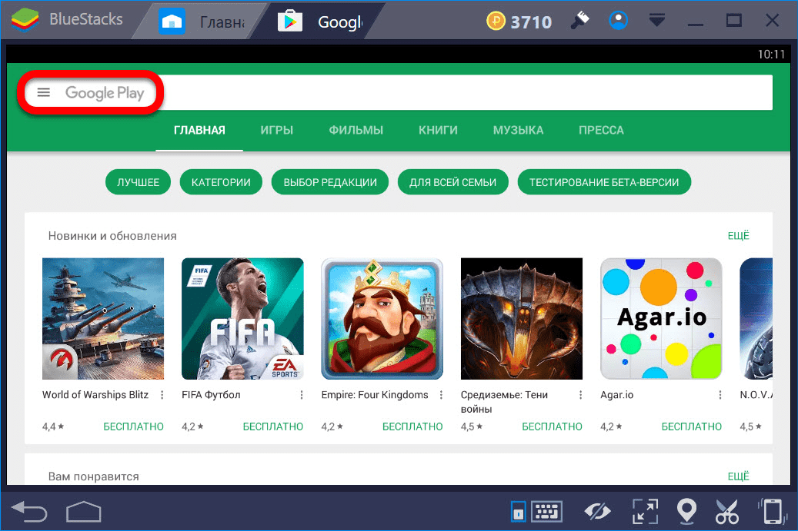The width and height of the screenshot is (798, 531).
Task: Open the Agar.io app thumbnail
Action: (661, 319)
